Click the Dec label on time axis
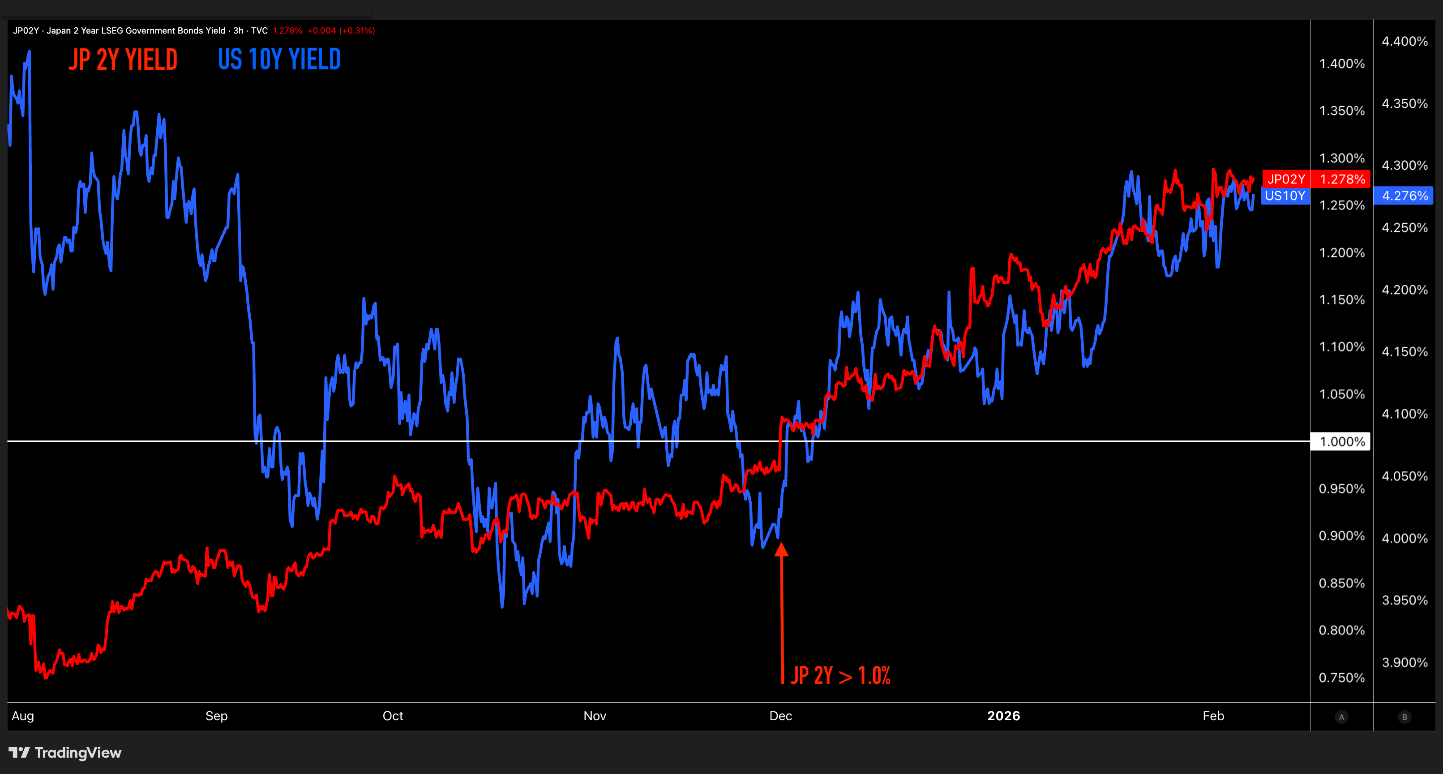 click(x=781, y=716)
